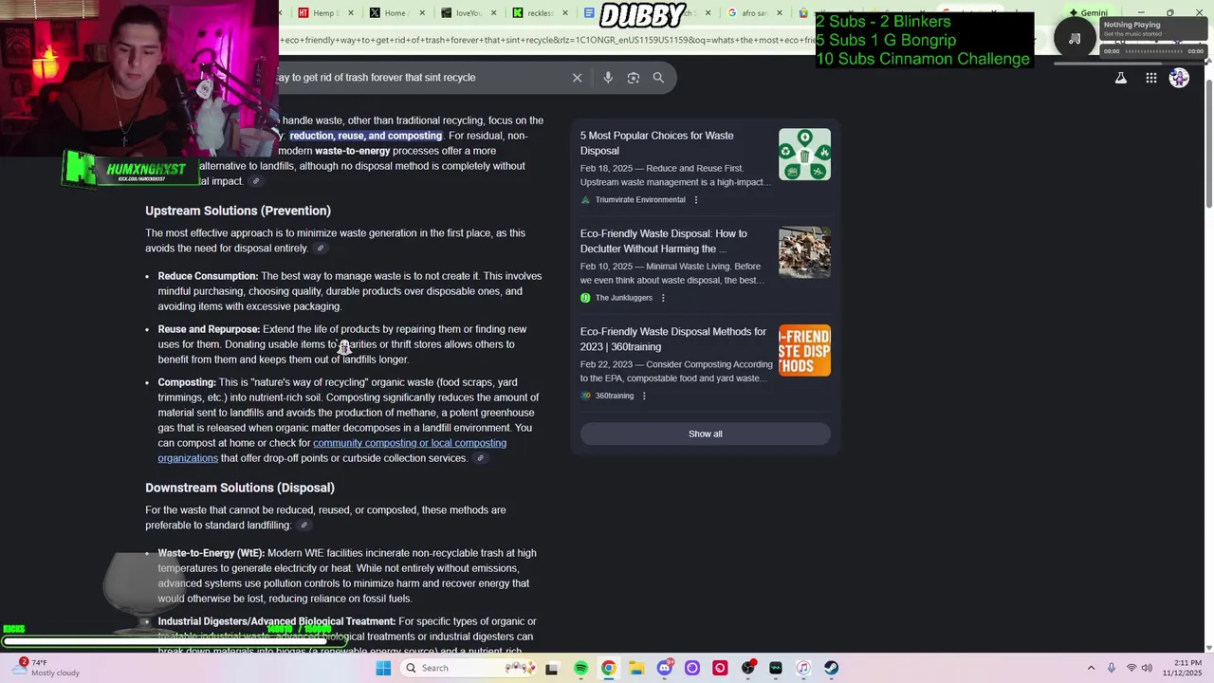Open The Junkluggers result thumbnail
This screenshot has width=1214, height=683.
click(804, 252)
